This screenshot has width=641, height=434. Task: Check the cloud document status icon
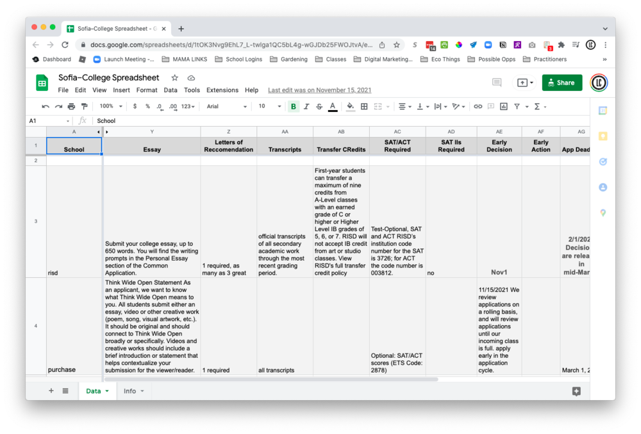(x=191, y=77)
